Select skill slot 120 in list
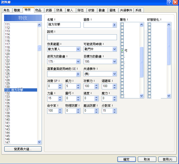Image resolution: width=179 pixels, height=164 pixels. (21, 54)
